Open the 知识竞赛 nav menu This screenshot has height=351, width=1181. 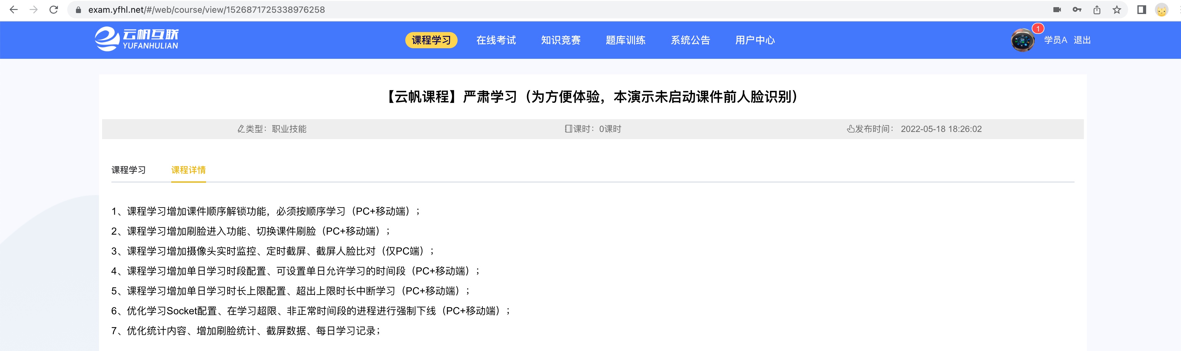[561, 40]
